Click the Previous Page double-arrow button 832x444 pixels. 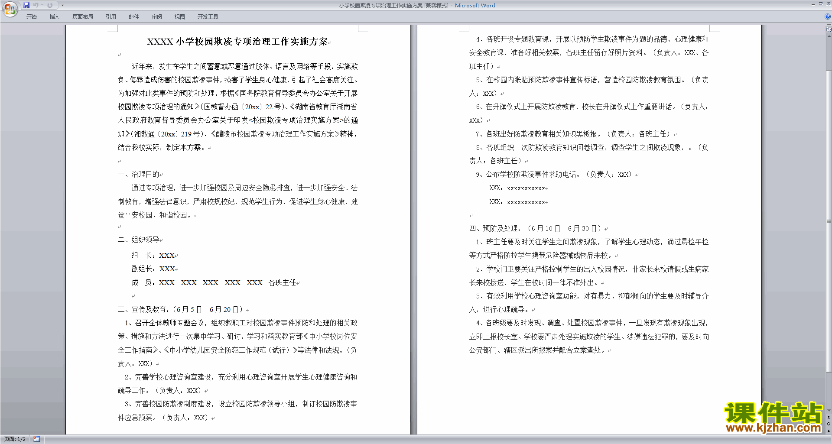point(829,418)
